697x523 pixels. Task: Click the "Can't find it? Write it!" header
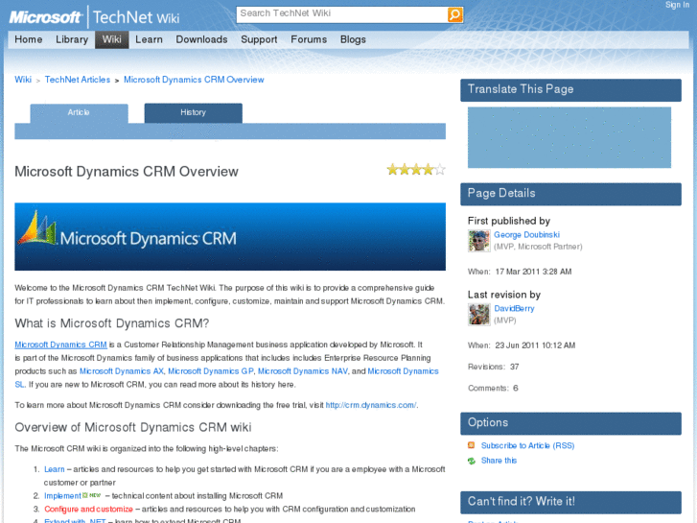click(570, 502)
